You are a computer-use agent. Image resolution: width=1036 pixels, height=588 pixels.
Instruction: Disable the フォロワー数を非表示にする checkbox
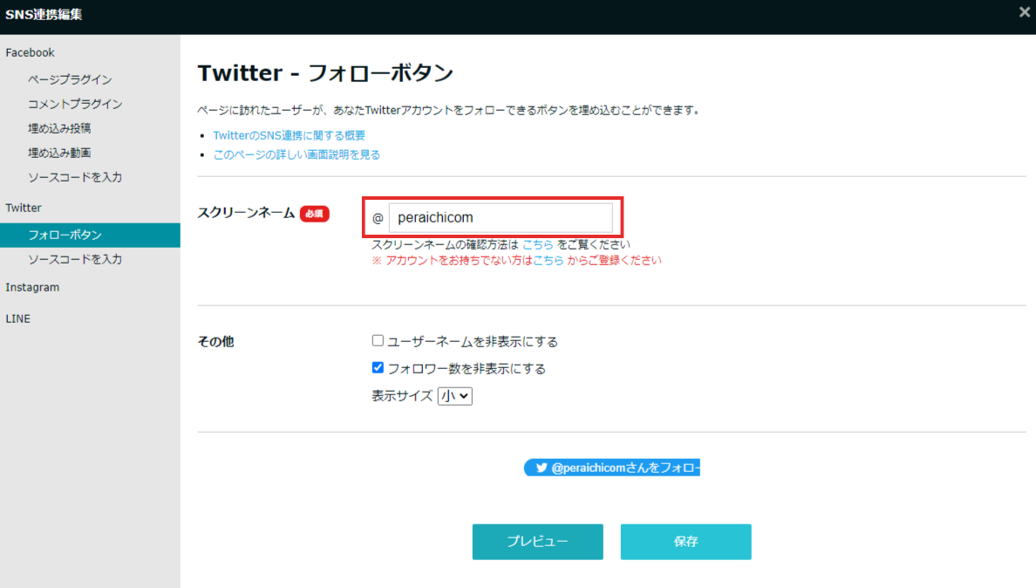click(378, 367)
